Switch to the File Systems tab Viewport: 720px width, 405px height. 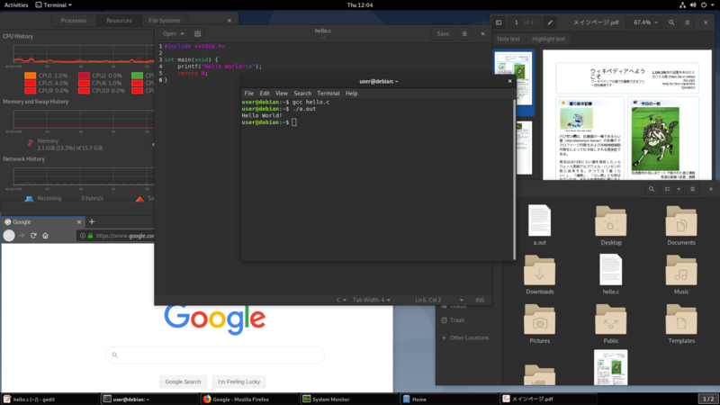click(x=165, y=21)
